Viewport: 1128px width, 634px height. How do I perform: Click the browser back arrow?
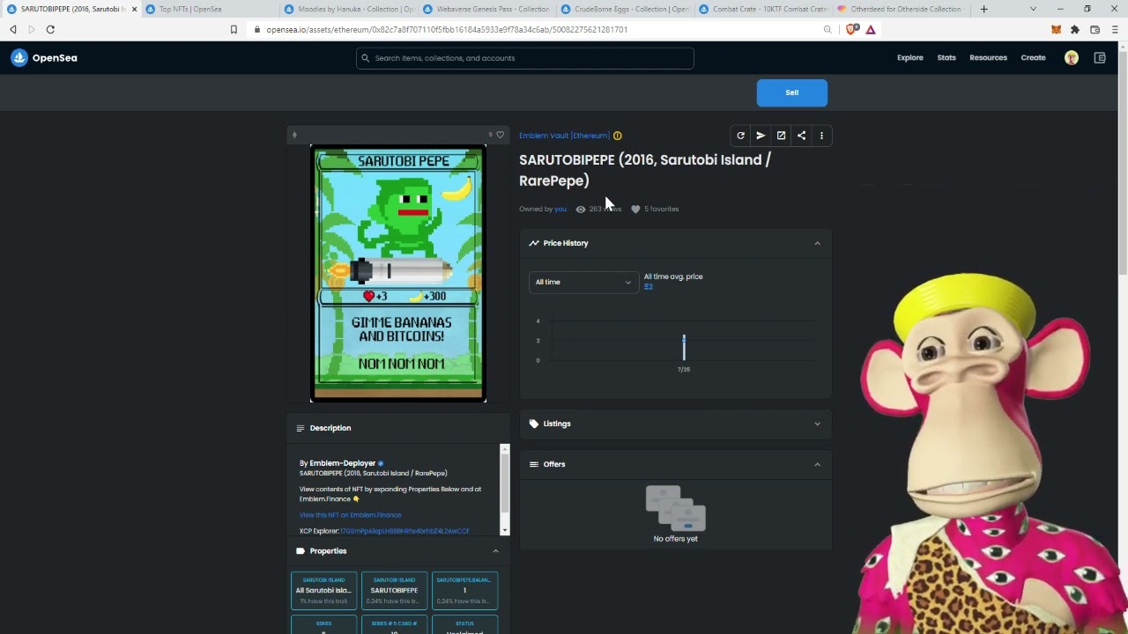click(13, 29)
